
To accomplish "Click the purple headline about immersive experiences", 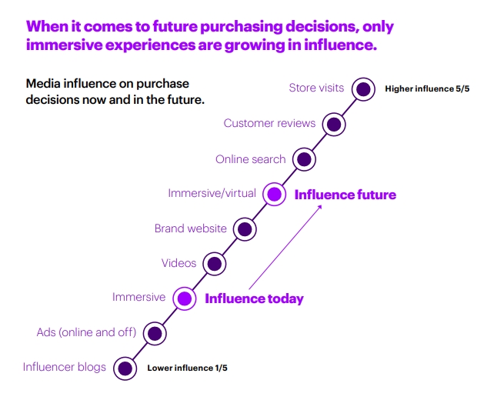I will point(209,35).
